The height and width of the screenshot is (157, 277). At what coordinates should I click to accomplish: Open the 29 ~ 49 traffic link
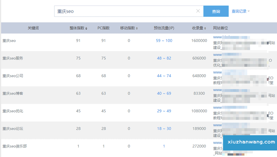pos(164,111)
